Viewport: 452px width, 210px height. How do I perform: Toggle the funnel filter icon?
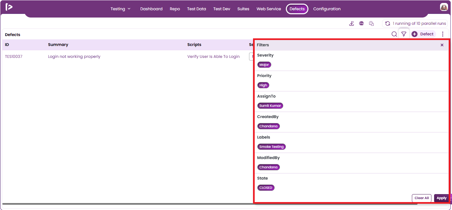tap(404, 34)
